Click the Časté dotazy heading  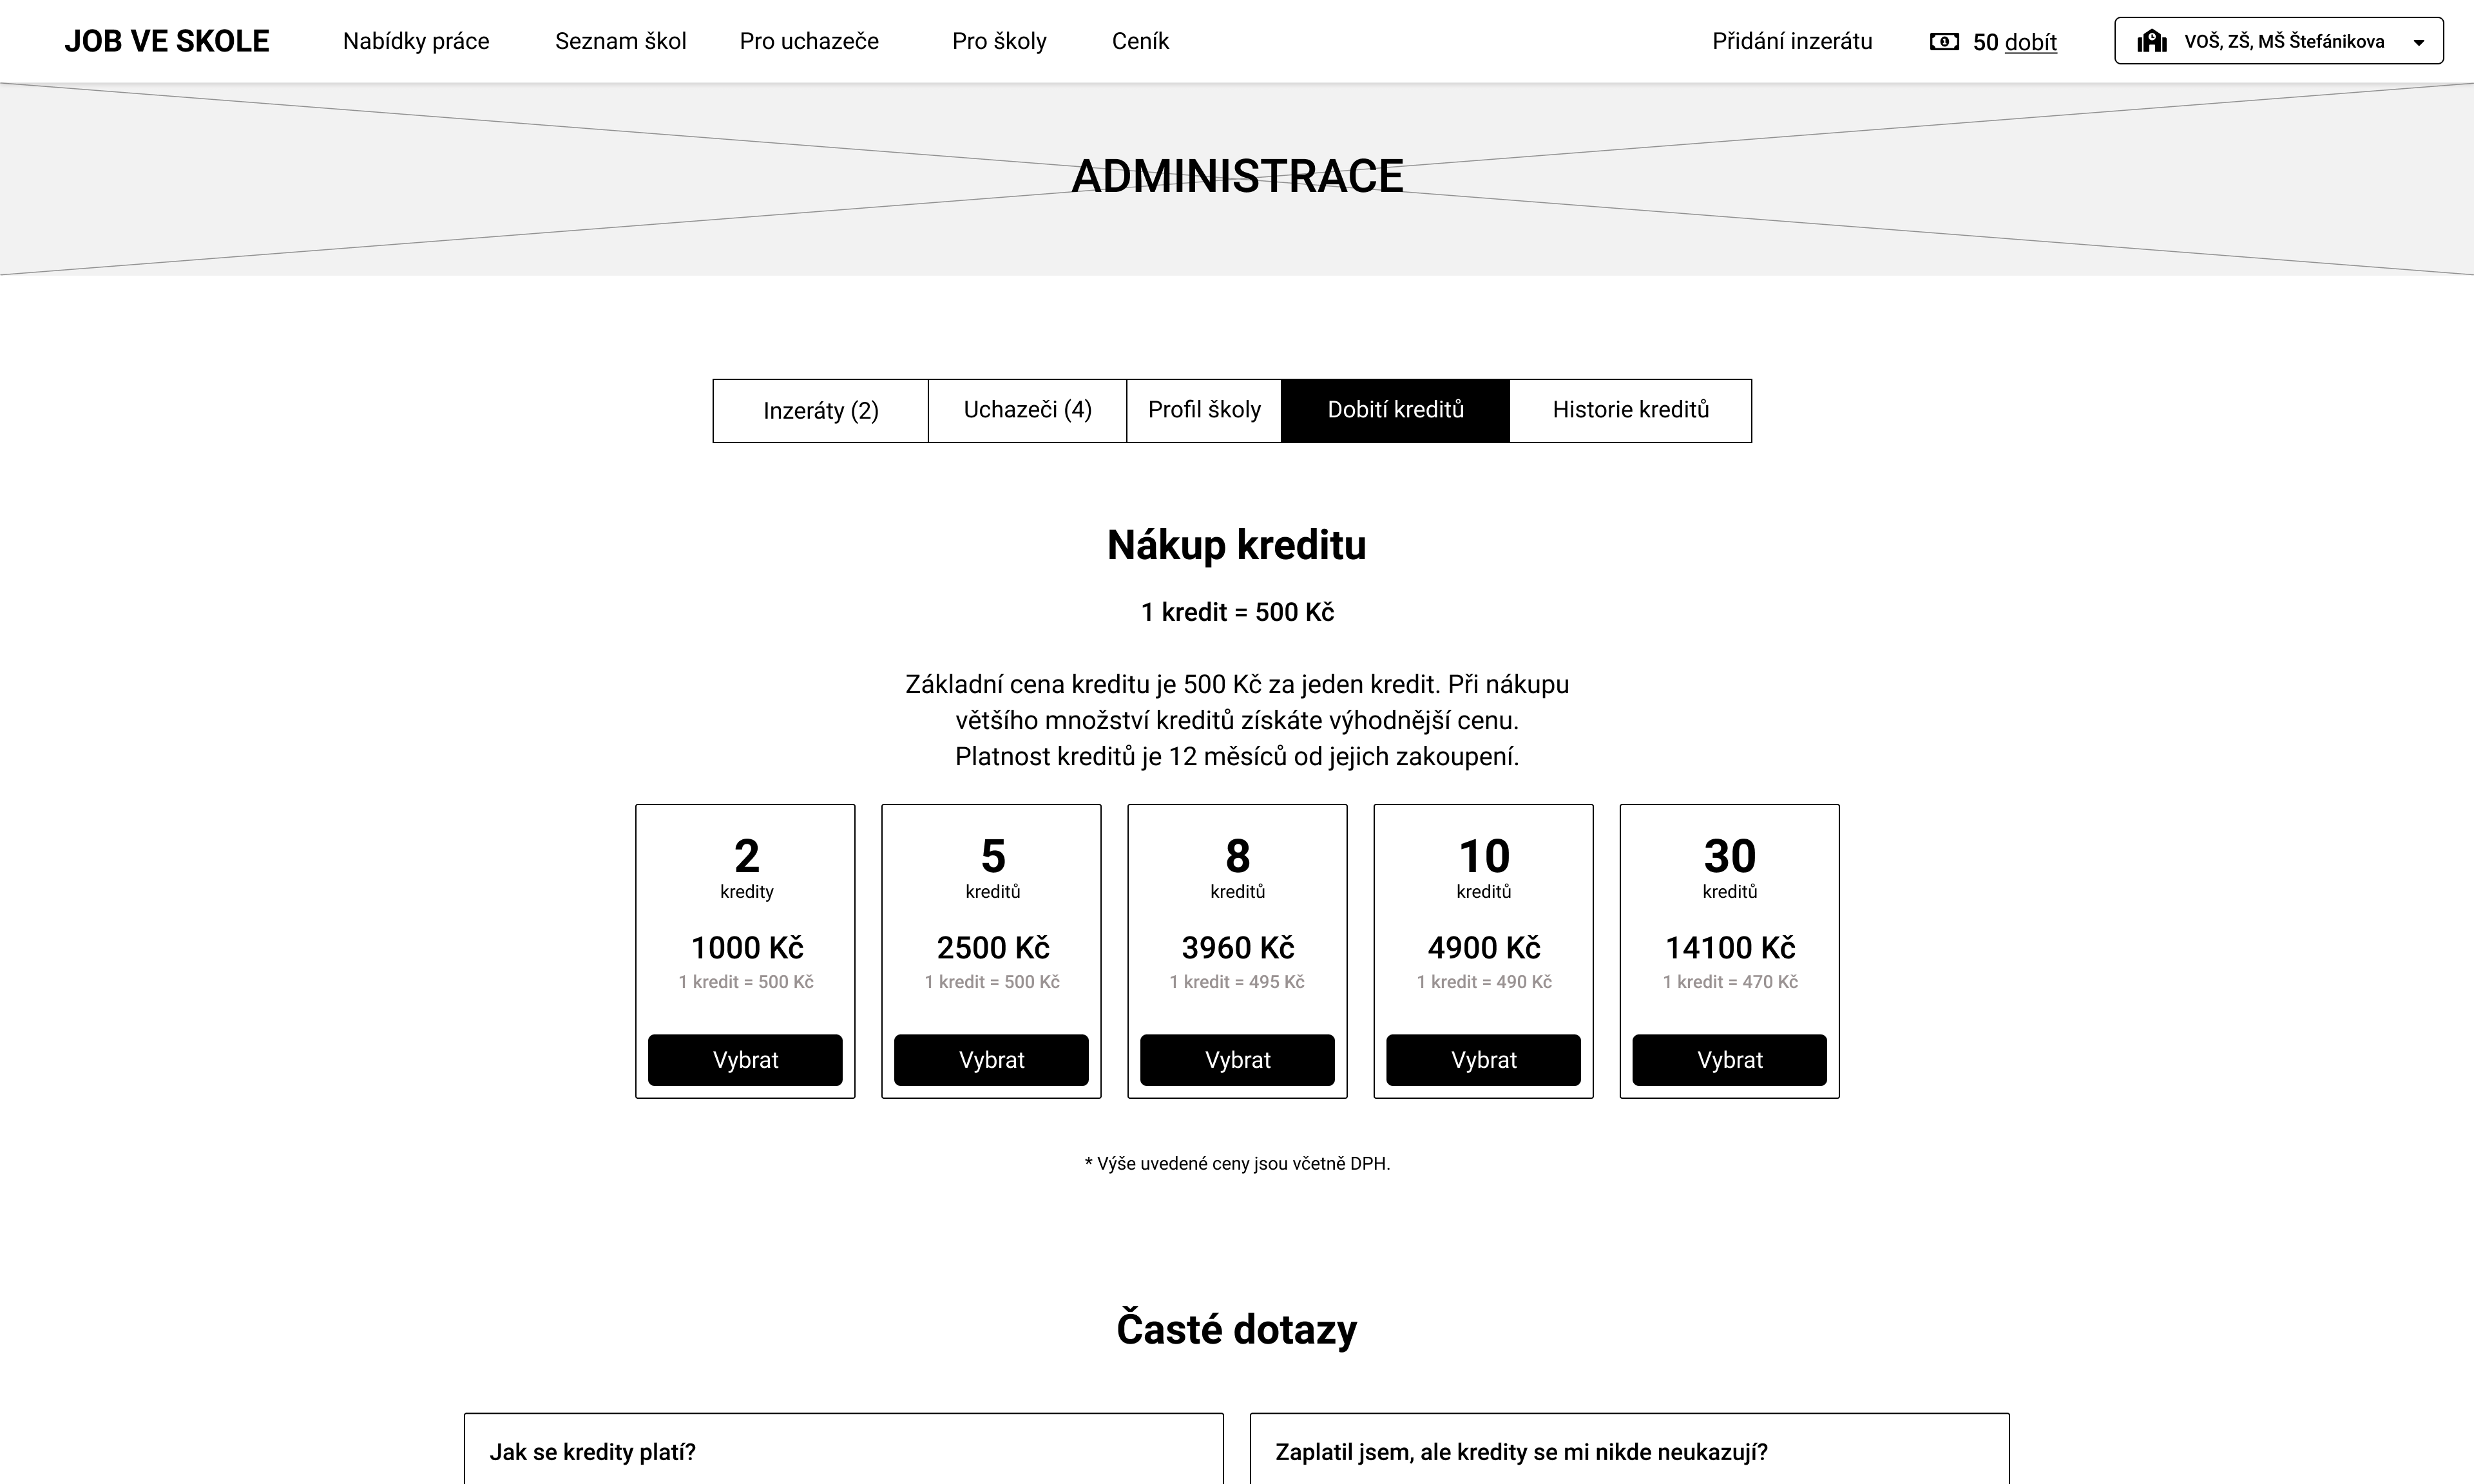[1237, 1329]
